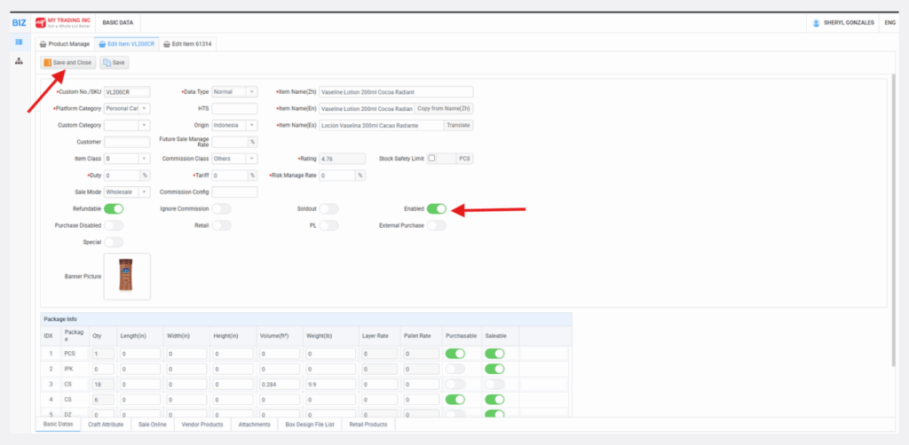Switch to the Edit Item 61314 tab

pos(188,43)
